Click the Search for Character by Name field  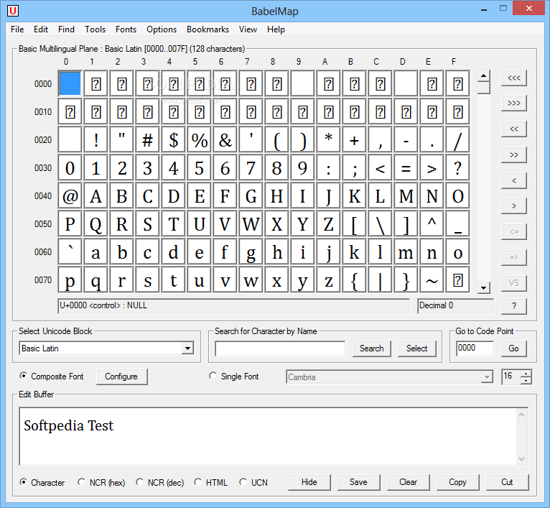pyautogui.click(x=280, y=348)
